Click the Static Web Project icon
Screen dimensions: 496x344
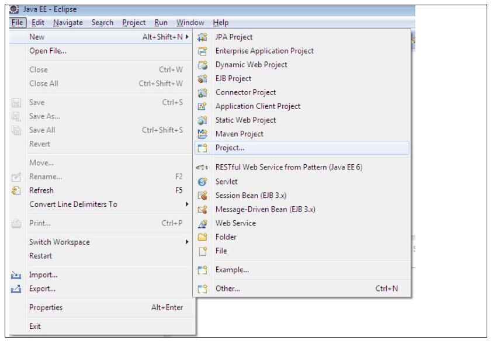coord(202,120)
